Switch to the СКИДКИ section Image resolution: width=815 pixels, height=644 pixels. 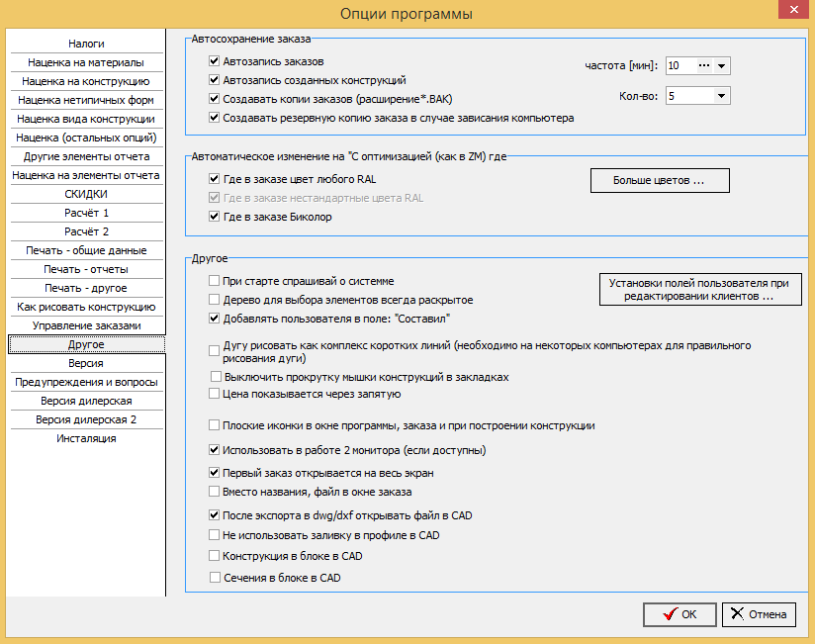click(86, 194)
